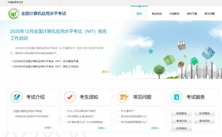Click the 全国计算机应用水平考试 site title
The image size is (222, 137).
tap(44, 13)
